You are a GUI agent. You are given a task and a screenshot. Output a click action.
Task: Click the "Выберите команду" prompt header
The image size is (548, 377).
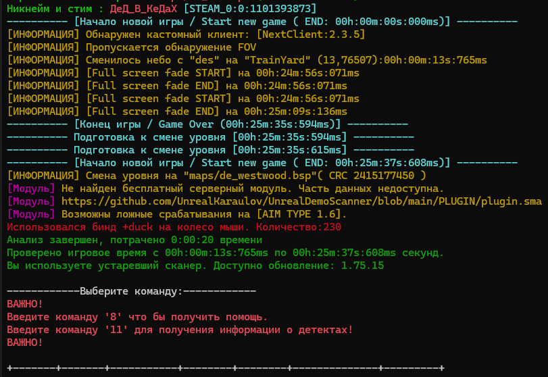pos(131,291)
